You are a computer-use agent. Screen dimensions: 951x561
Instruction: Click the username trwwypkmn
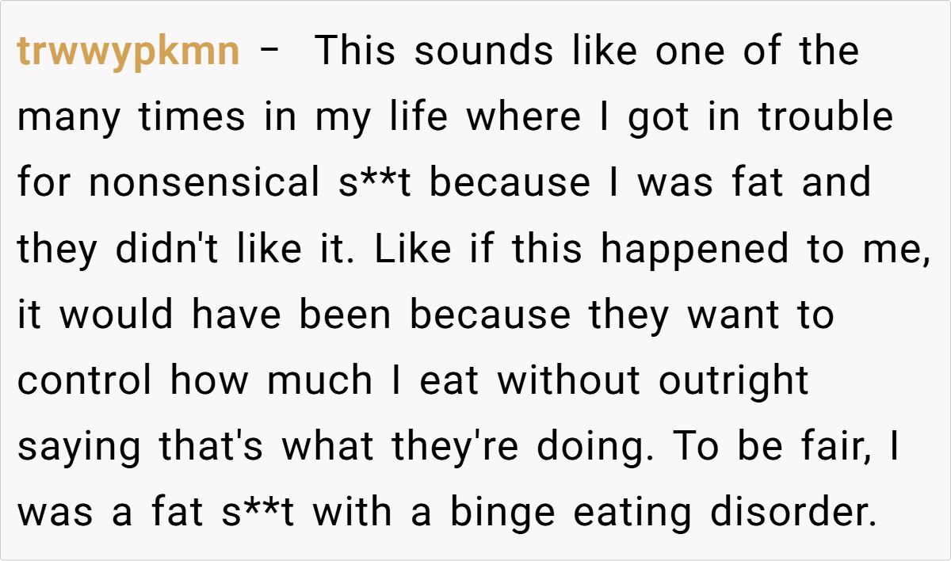[x=128, y=52]
